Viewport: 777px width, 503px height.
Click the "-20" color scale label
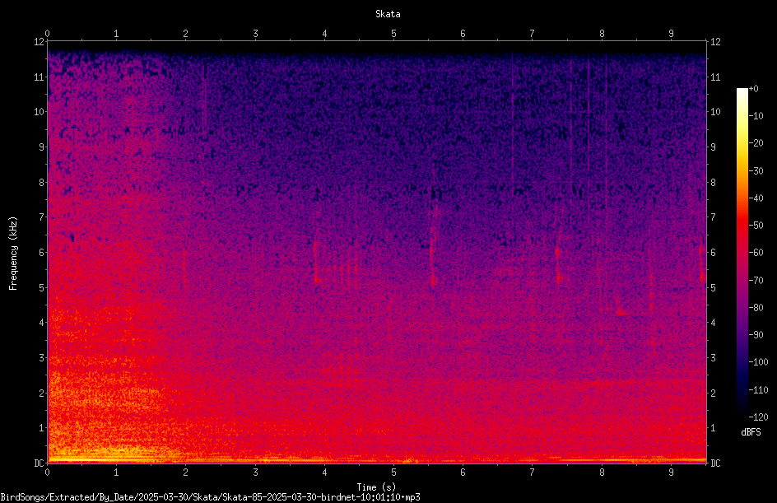coord(756,143)
